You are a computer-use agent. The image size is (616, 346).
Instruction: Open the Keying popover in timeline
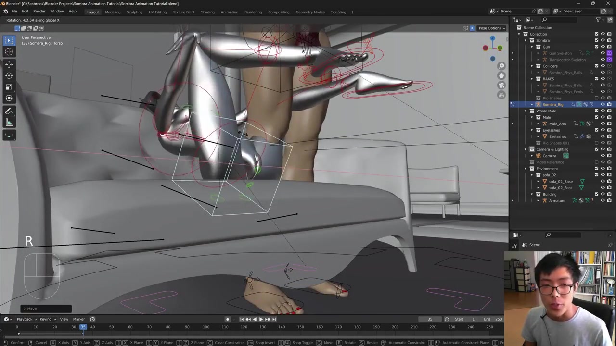tap(47, 319)
